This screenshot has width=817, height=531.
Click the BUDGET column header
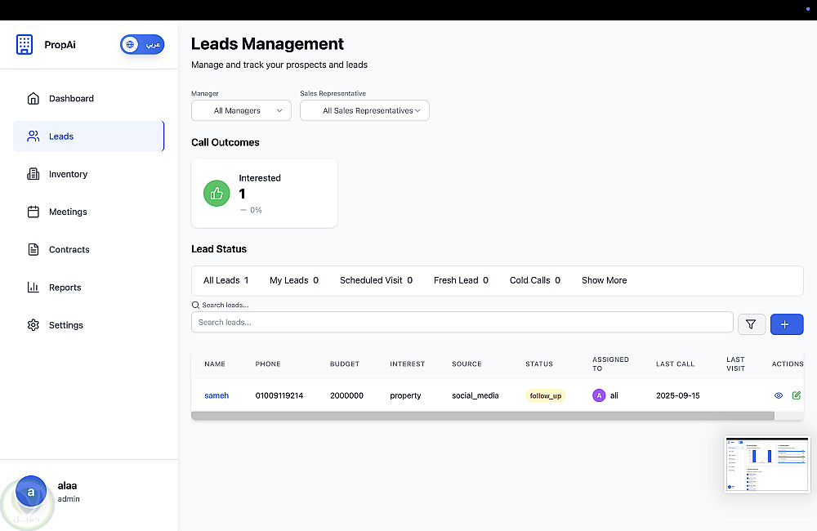345,364
